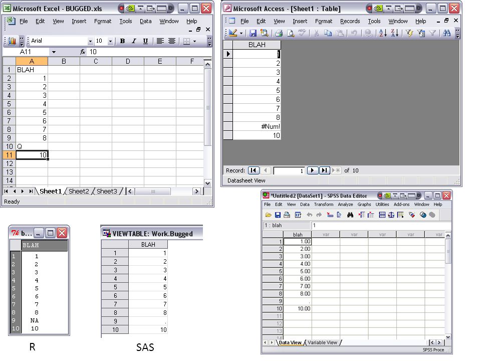Click Sort Ascending in Access toolbar

pos(383,33)
